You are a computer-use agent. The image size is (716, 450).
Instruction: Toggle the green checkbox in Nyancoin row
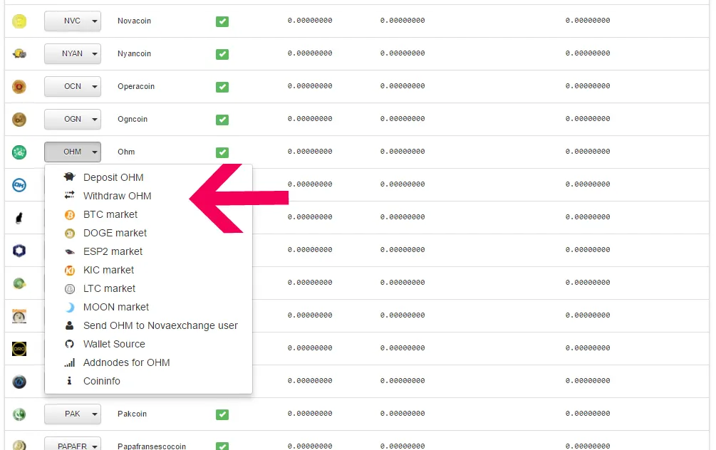(x=222, y=54)
